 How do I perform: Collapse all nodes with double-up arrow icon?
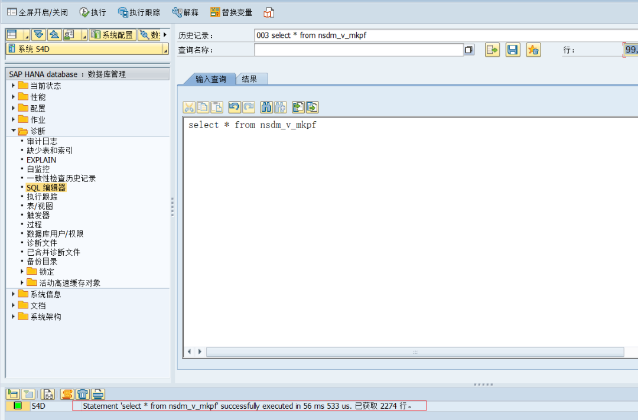click(x=54, y=35)
